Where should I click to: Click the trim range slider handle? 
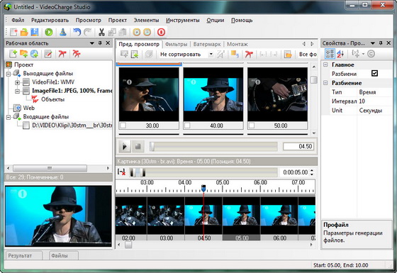138,172
